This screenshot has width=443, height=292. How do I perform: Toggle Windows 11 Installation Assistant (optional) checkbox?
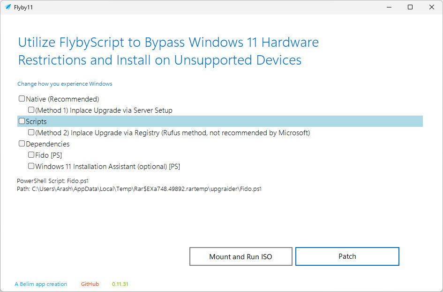(x=31, y=166)
